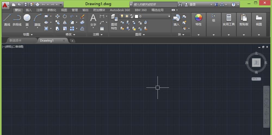
Task: Activate the Trim tool icon
Action: coord(72,16)
